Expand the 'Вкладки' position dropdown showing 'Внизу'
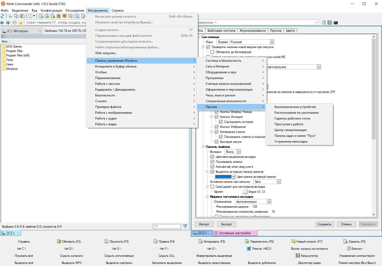The height and width of the screenshot is (266, 382). (x=238, y=152)
